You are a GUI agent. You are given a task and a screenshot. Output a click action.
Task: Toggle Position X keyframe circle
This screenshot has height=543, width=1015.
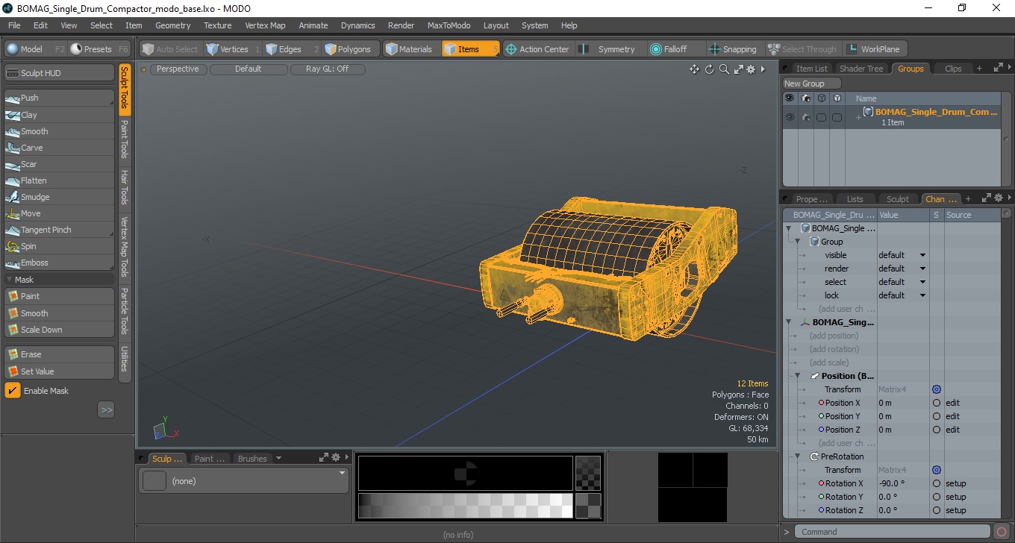[936, 403]
